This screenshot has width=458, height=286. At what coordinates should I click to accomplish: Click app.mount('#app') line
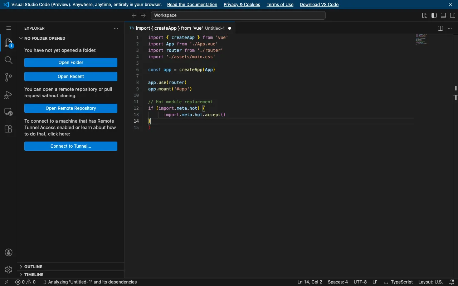pyautogui.click(x=170, y=89)
